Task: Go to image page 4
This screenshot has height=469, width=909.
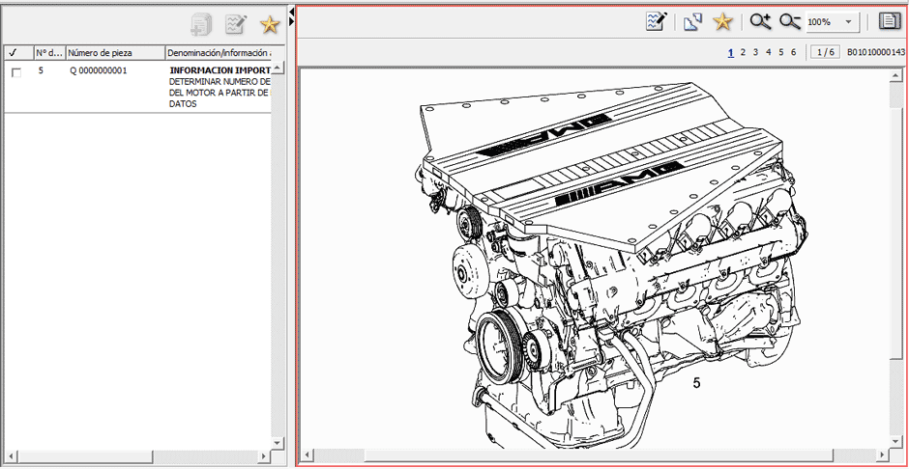Action: (768, 52)
